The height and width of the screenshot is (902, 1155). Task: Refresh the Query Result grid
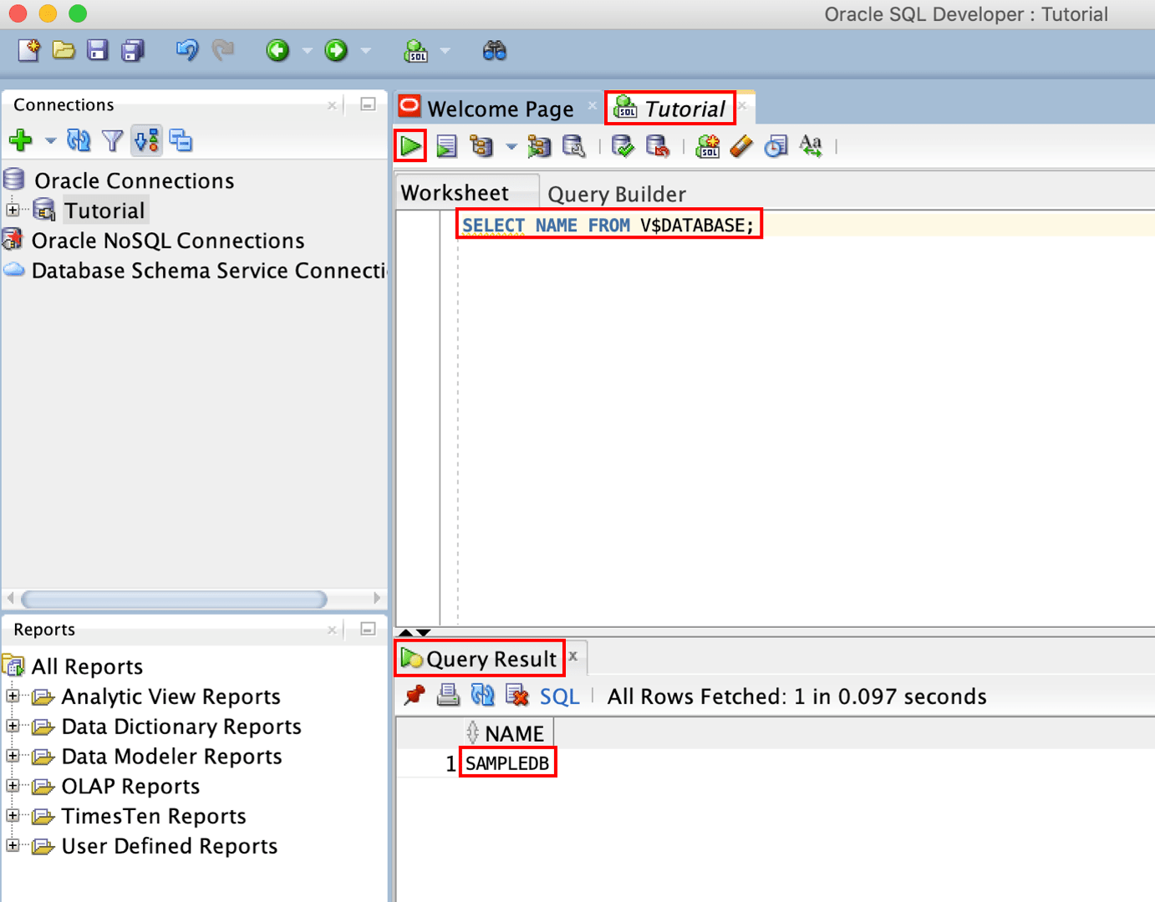[x=482, y=695]
